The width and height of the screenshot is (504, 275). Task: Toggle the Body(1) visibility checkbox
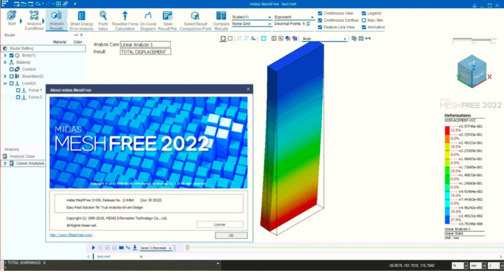[x=13, y=56]
